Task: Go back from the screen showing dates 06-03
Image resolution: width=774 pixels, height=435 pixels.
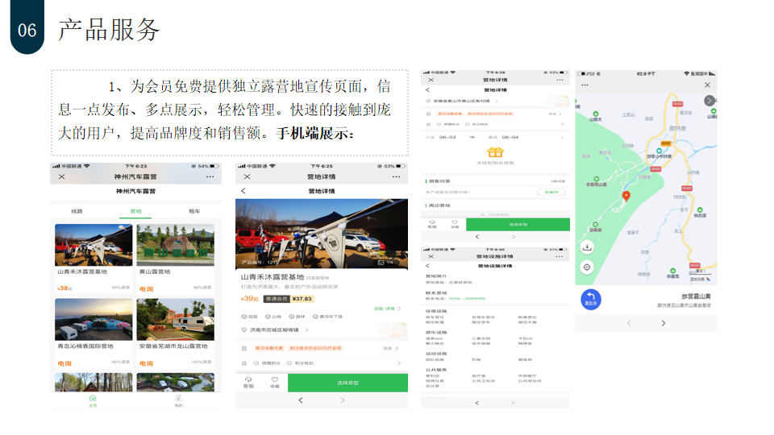Action: point(428,89)
